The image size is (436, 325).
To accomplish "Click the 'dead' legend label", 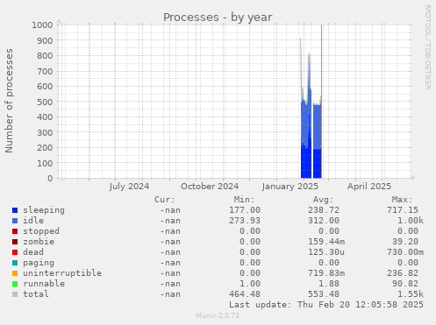I will click(33, 252).
